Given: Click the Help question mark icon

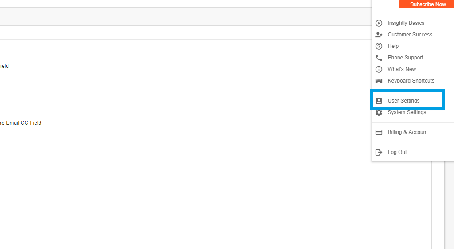Looking at the screenshot, I should pyautogui.click(x=379, y=46).
